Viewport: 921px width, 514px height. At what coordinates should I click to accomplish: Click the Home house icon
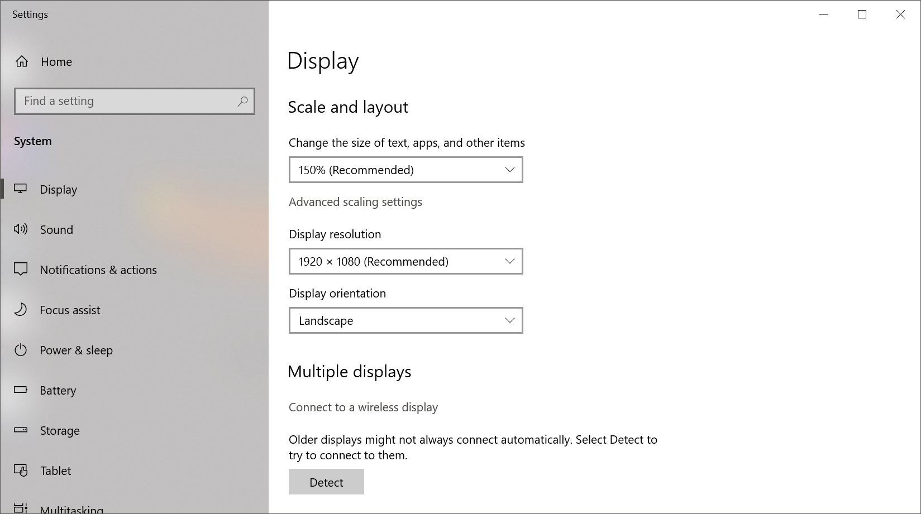click(x=21, y=61)
